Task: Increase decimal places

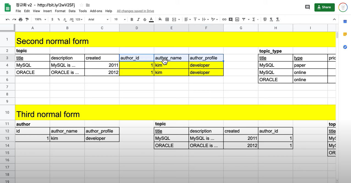Action: click(x=71, y=20)
